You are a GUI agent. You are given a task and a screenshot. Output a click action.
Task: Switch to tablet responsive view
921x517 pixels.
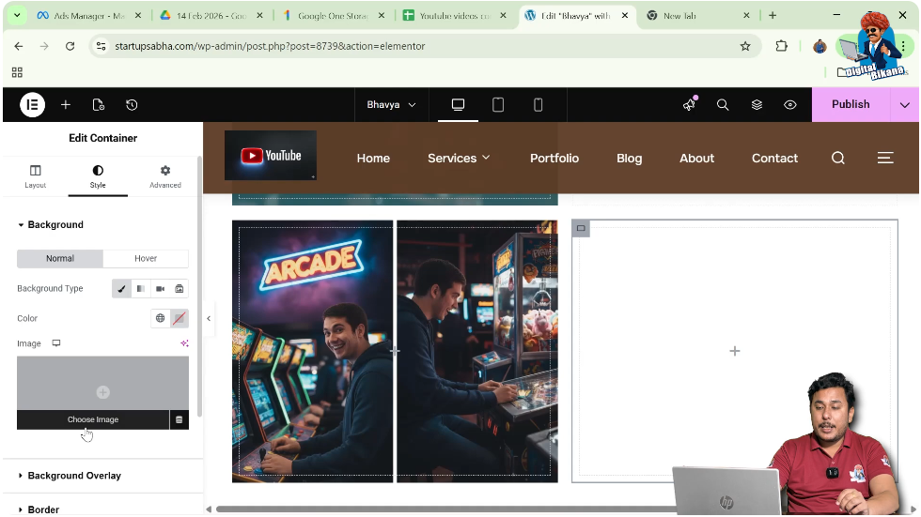tap(498, 105)
